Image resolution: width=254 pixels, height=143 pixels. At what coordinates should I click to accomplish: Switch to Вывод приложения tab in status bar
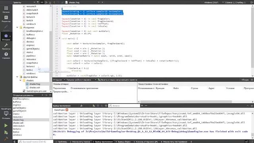tap(102, 141)
